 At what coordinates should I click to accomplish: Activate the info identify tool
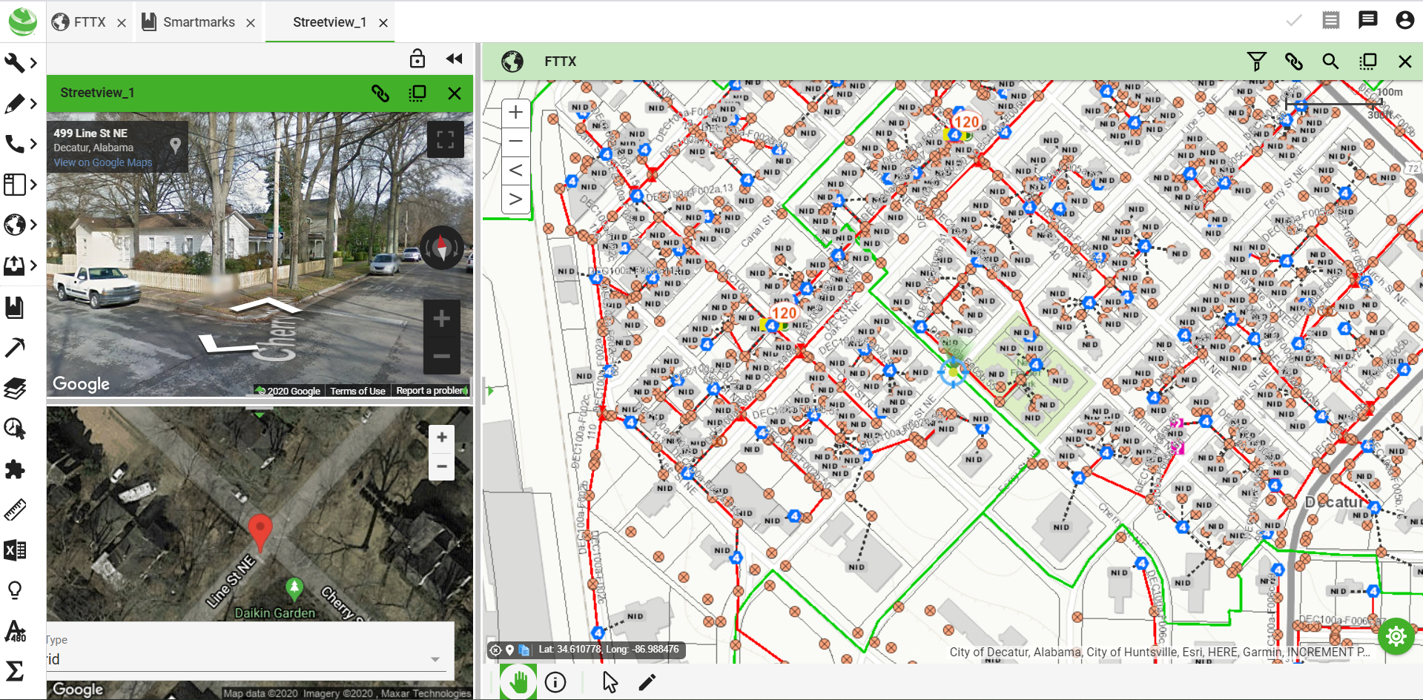555,681
